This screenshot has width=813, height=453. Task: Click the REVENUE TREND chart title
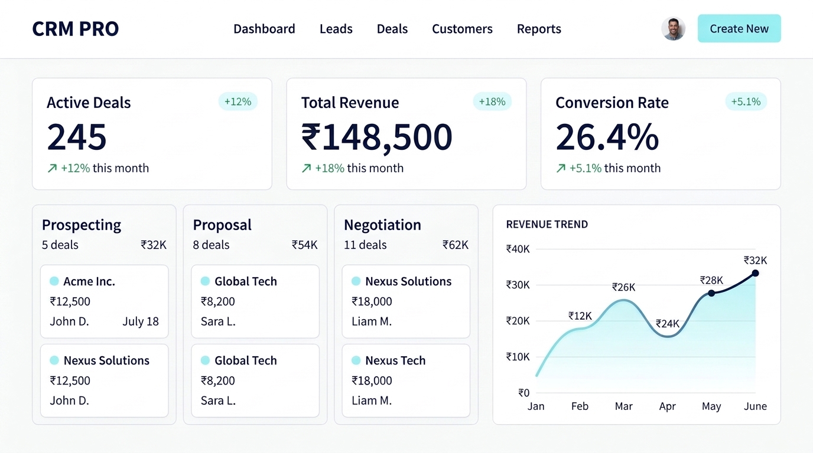click(547, 224)
